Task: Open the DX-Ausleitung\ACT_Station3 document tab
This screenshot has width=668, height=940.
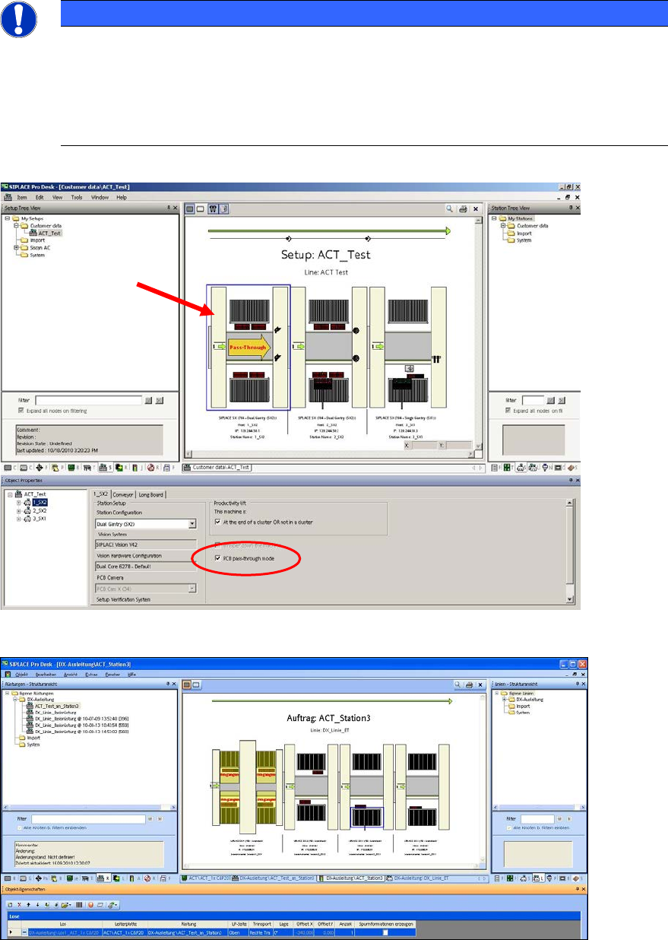Action: coord(352,878)
